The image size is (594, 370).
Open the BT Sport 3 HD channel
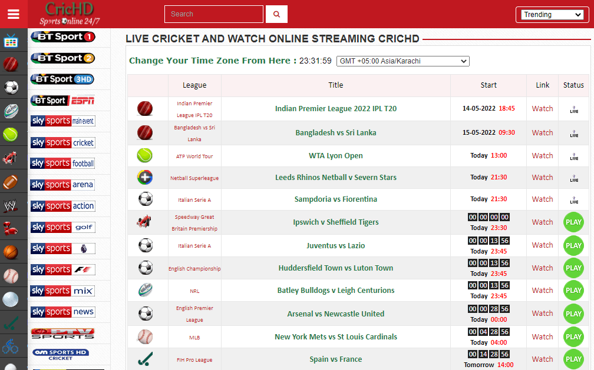(62, 79)
